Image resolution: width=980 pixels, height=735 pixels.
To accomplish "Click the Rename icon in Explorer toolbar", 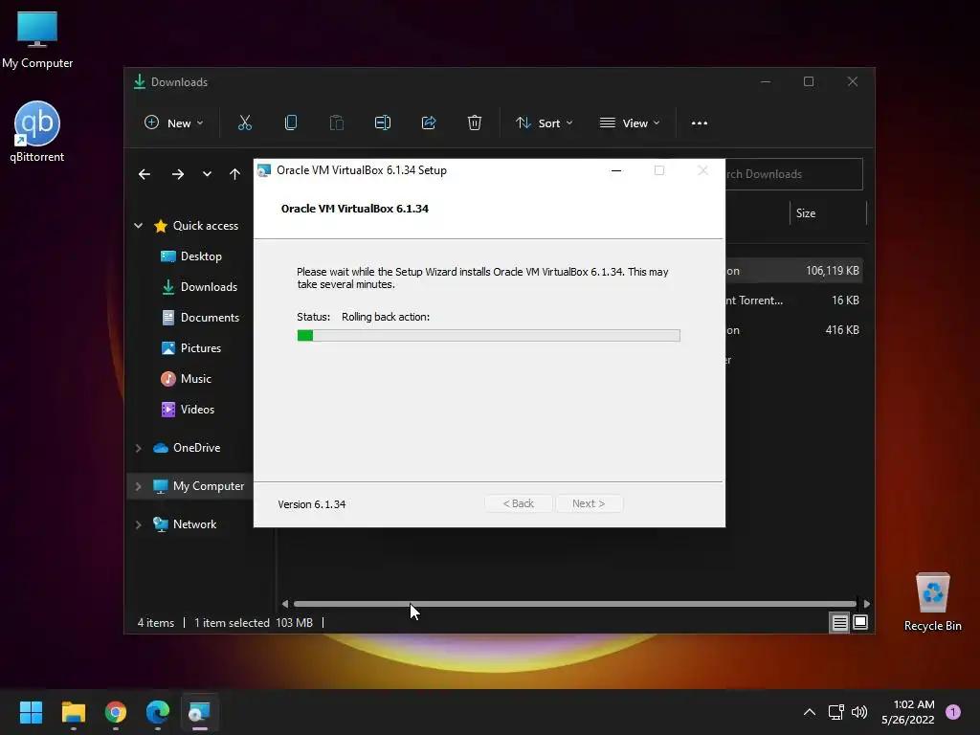I will [383, 123].
